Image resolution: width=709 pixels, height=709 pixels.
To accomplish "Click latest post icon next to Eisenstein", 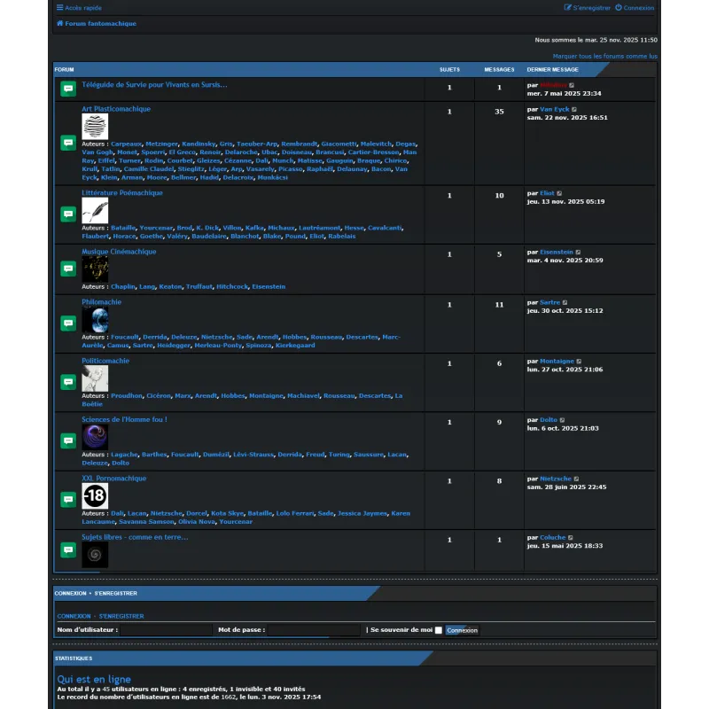I will tap(578, 253).
